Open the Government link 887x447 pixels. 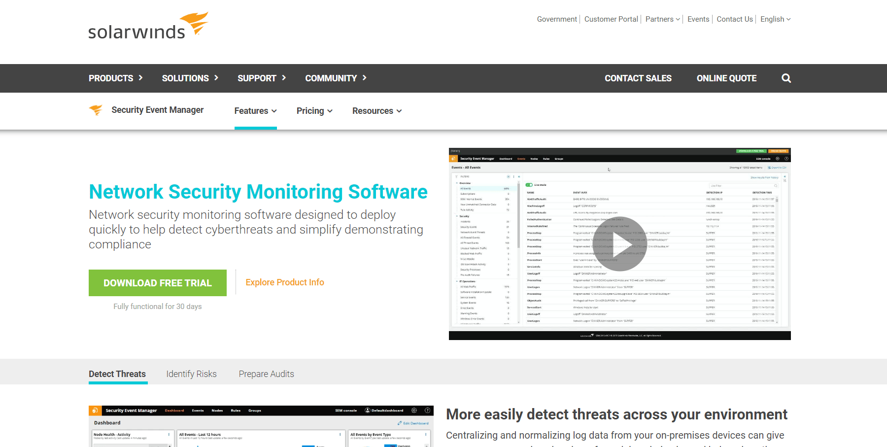pyautogui.click(x=557, y=19)
